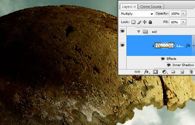Open the Add layer style fx menu
The height and width of the screenshot is (125, 195).
point(147,72)
